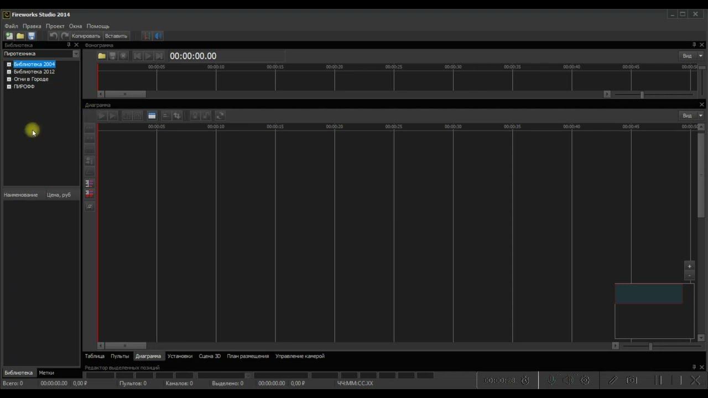Image resolution: width=708 pixels, height=398 pixels.
Task: Toggle microphone in the recorder overlay
Action: coord(551,380)
